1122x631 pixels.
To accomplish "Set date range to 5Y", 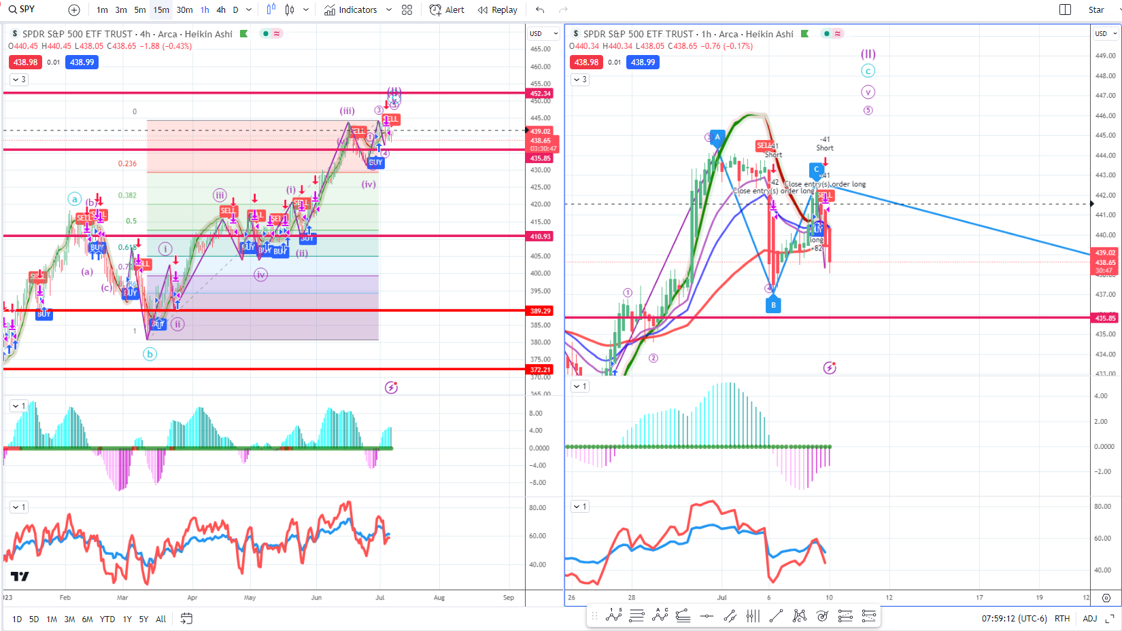I will point(143,619).
